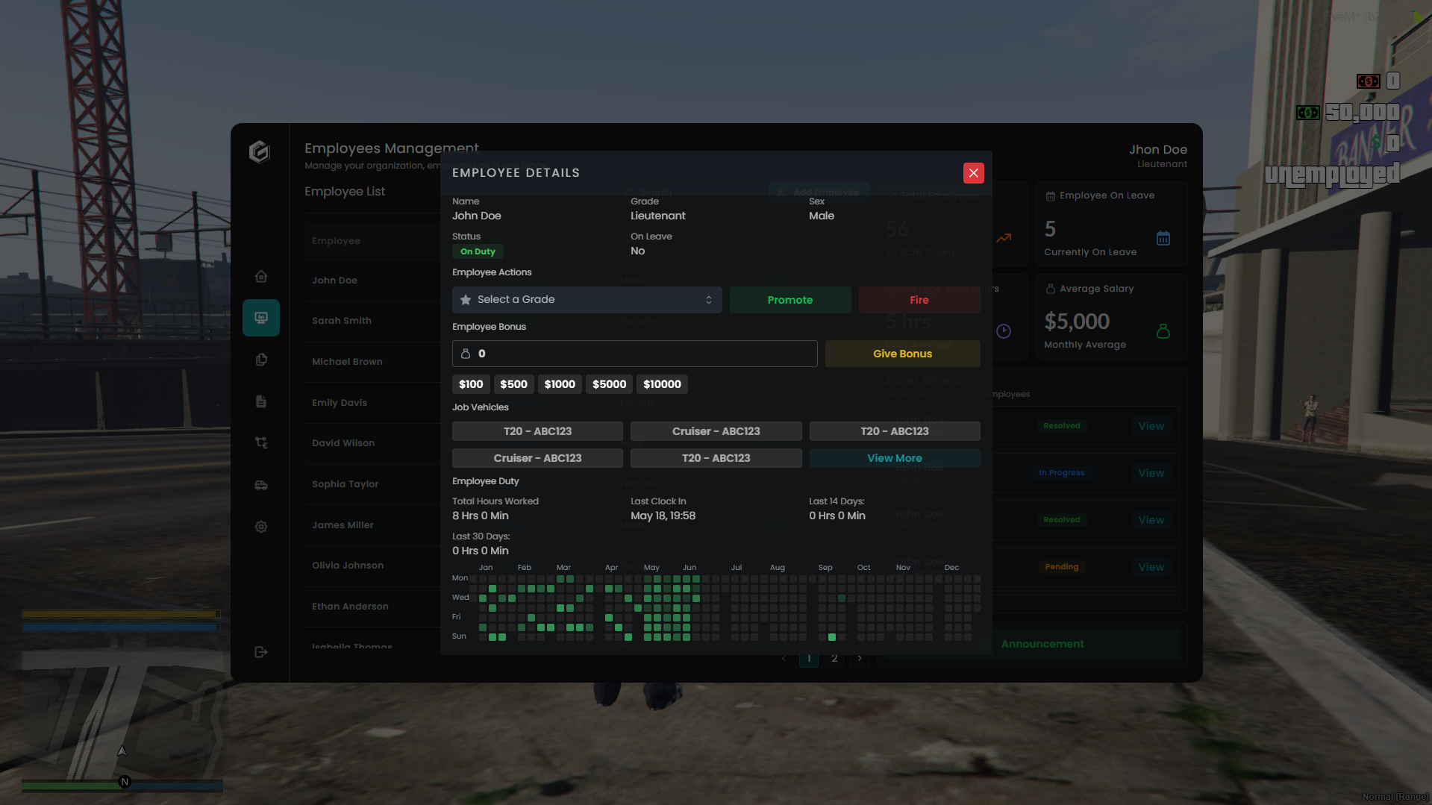
Task: Choose the $1000 bonus preset
Action: click(560, 384)
